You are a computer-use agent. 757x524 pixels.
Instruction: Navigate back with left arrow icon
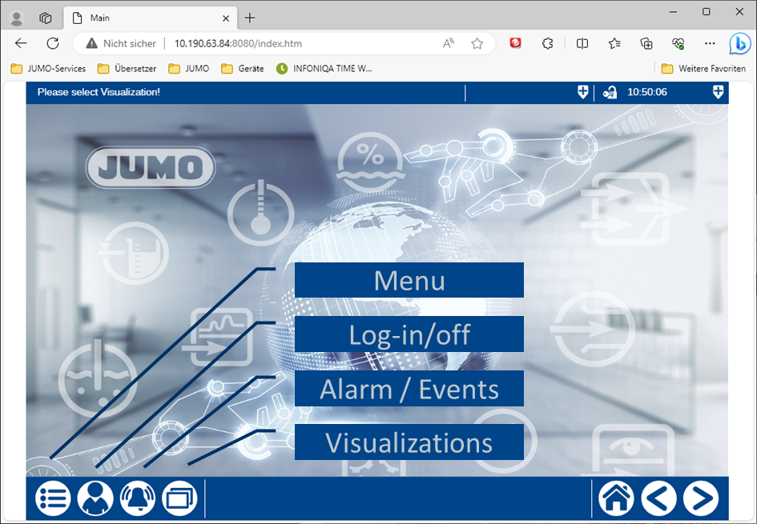click(658, 498)
